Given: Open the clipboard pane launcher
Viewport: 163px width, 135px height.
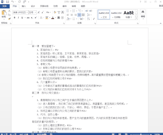Looking at the screenshot, I should coord(10,23).
